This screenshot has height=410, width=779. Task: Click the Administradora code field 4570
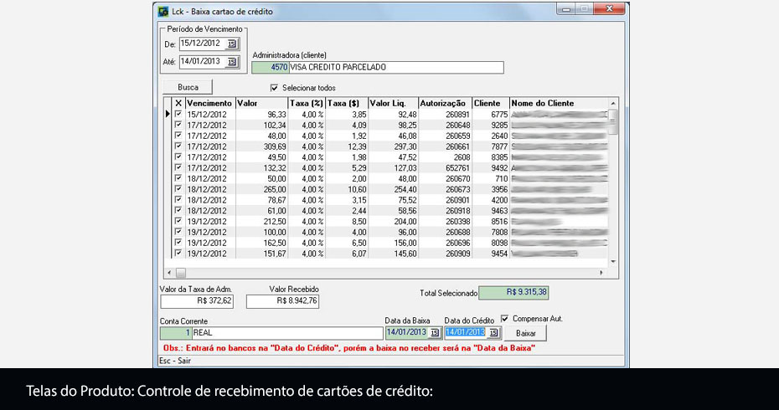coord(270,68)
